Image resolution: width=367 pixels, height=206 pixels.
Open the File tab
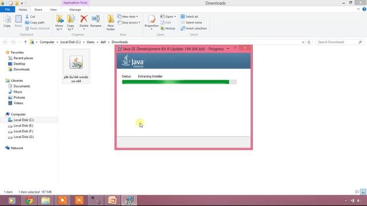[x=7, y=10]
